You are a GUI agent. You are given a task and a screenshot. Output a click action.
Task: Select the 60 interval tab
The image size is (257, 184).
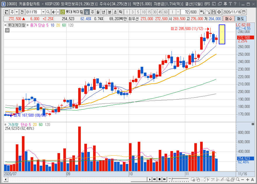click(x=166, y=12)
